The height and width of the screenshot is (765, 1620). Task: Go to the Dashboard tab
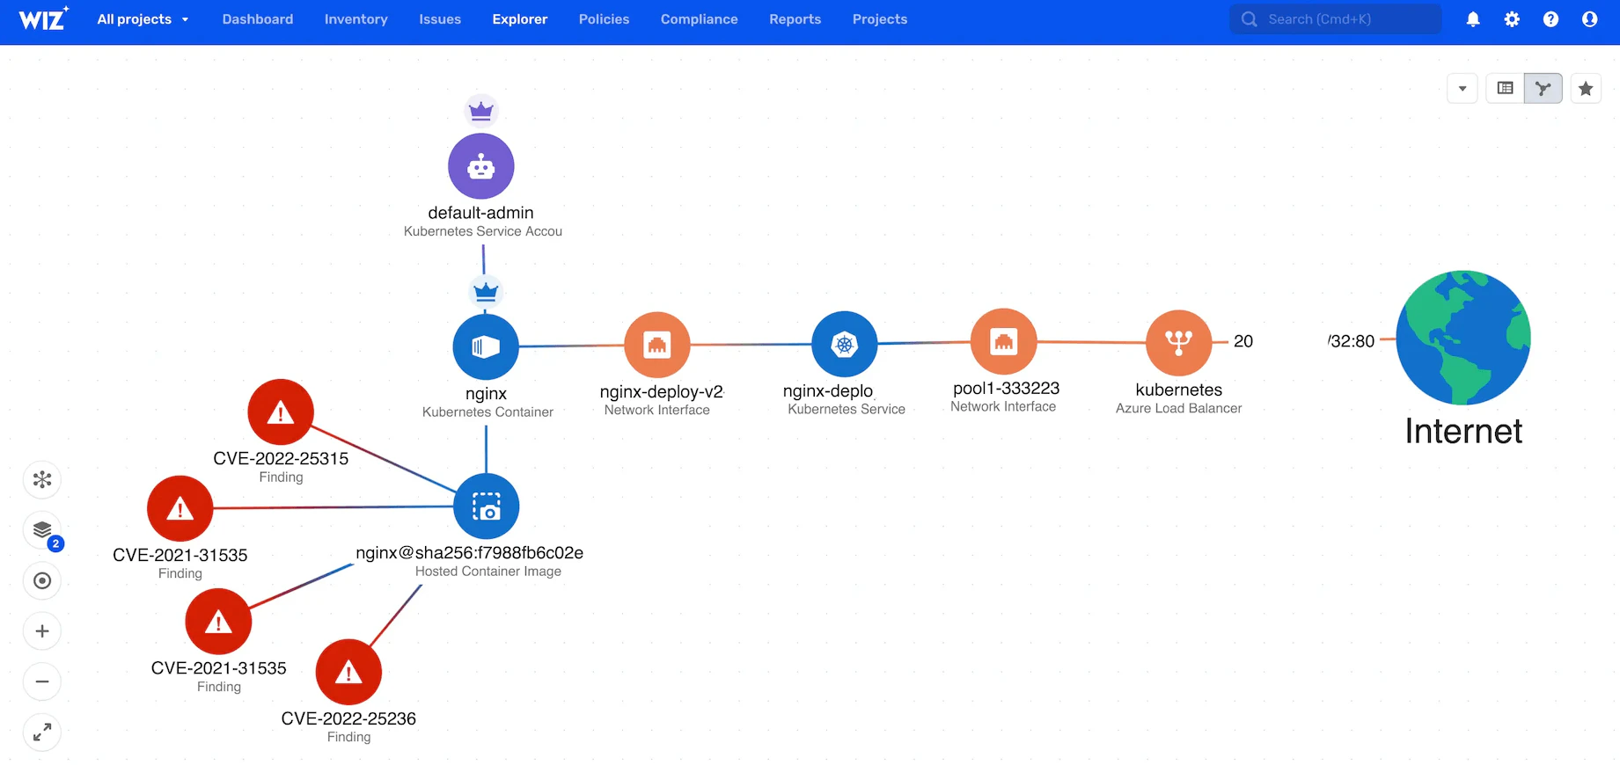[258, 19]
